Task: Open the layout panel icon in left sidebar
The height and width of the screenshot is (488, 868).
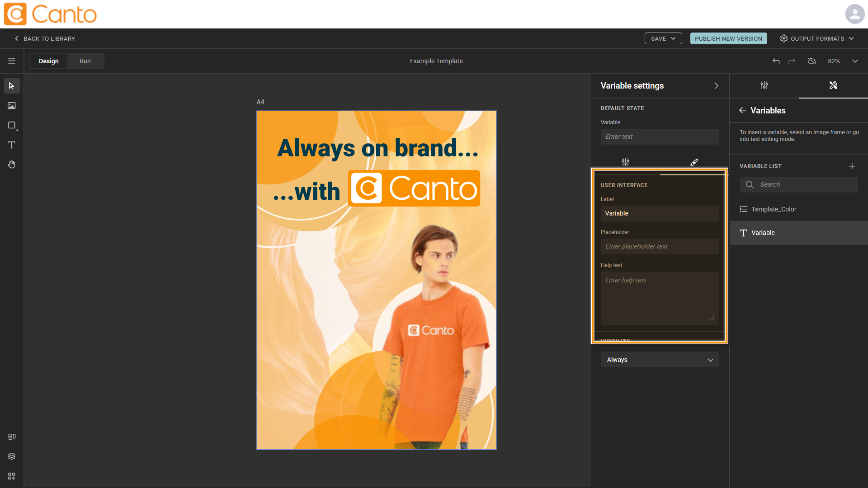Action: click(x=12, y=436)
